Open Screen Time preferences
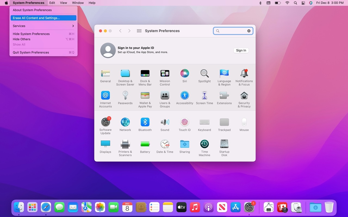 [x=204, y=98]
